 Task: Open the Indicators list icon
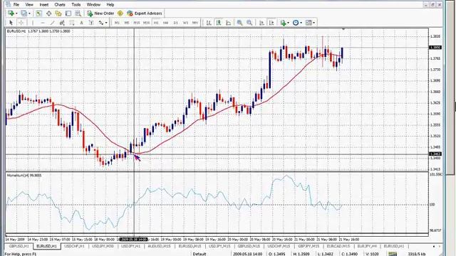pos(283,23)
